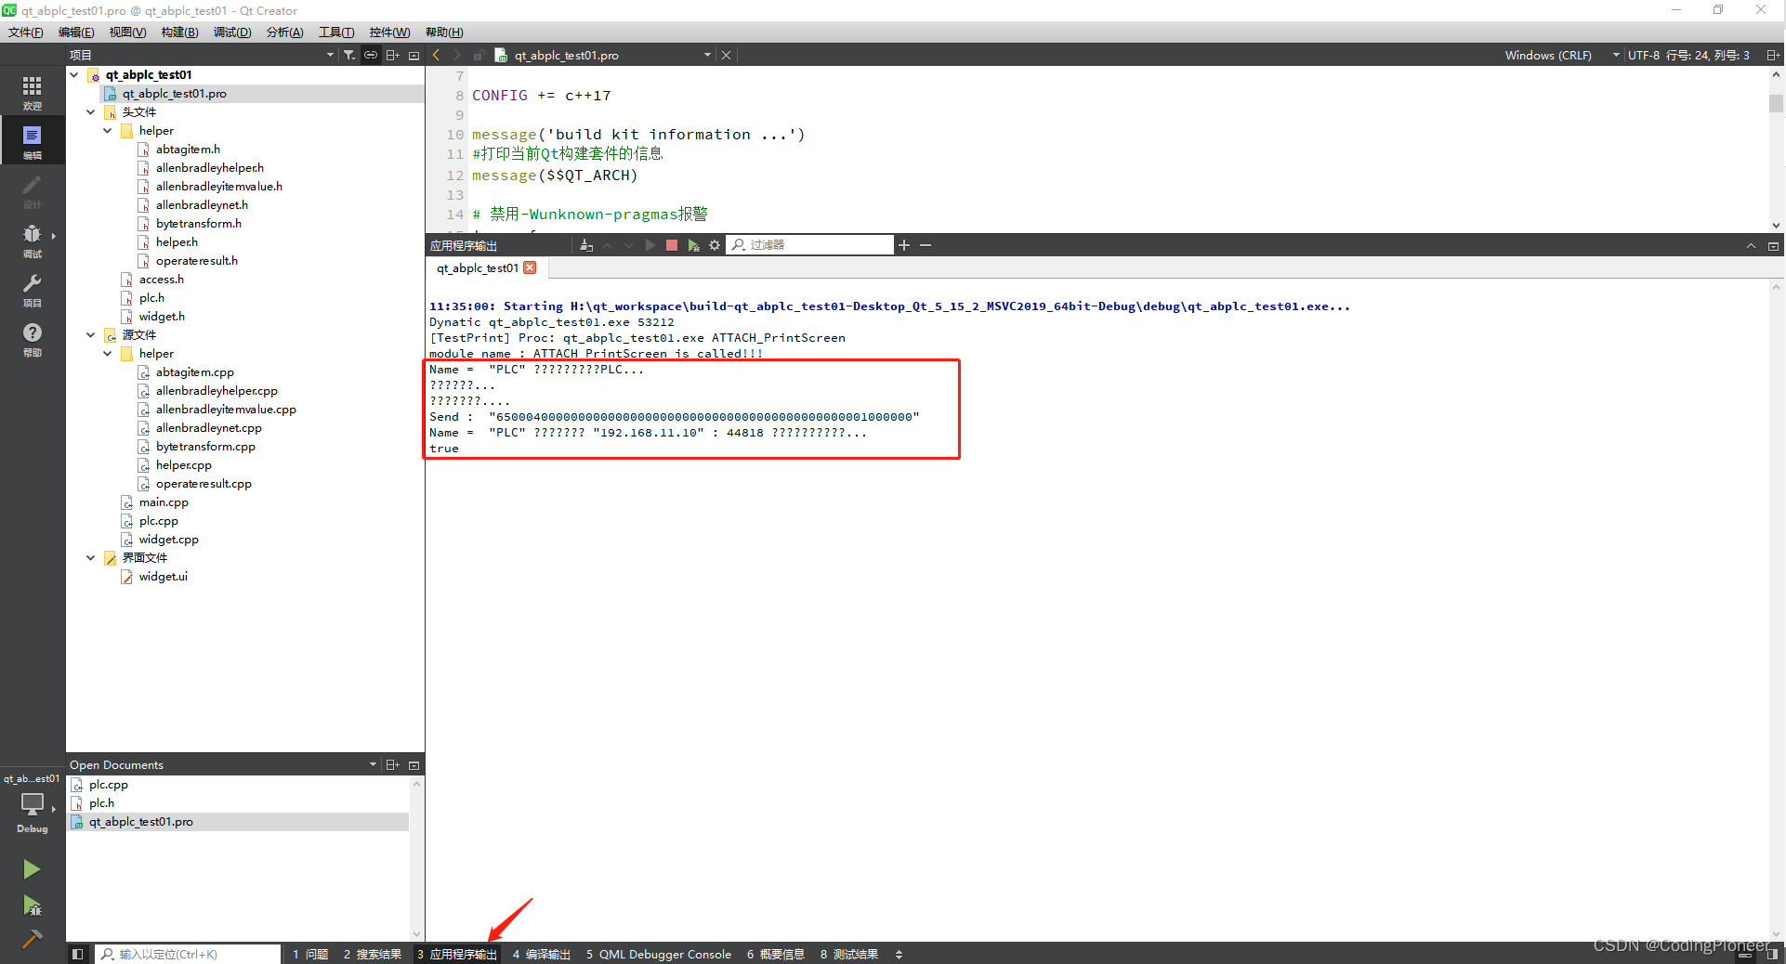
Task: Split the editor view at top right
Action: [x=1773, y=55]
